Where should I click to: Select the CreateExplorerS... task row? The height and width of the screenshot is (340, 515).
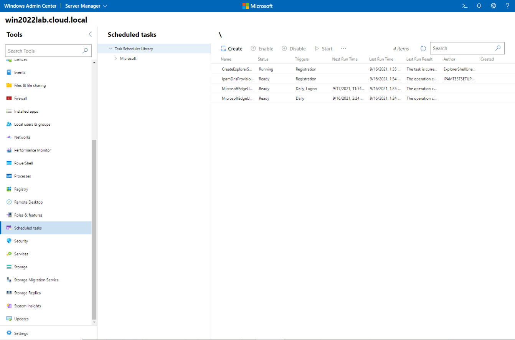[x=363, y=69]
